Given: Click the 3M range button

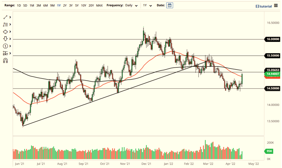Looking at the screenshot, I should click(x=38, y=5).
